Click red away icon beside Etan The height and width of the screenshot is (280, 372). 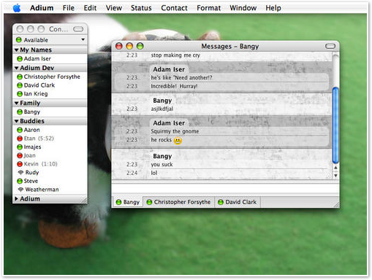pyautogui.click(x=20, y=139)
